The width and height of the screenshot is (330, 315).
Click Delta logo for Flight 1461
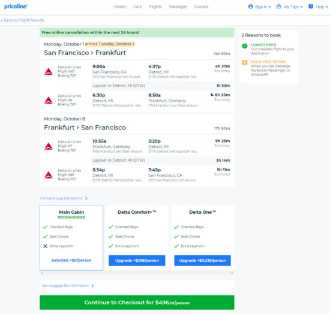(x=49, y=72)
